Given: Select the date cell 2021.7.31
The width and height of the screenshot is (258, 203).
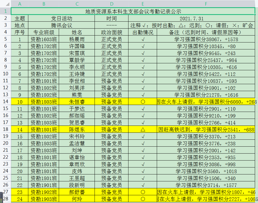Looking at the screenshot, I should click(191, 19).
